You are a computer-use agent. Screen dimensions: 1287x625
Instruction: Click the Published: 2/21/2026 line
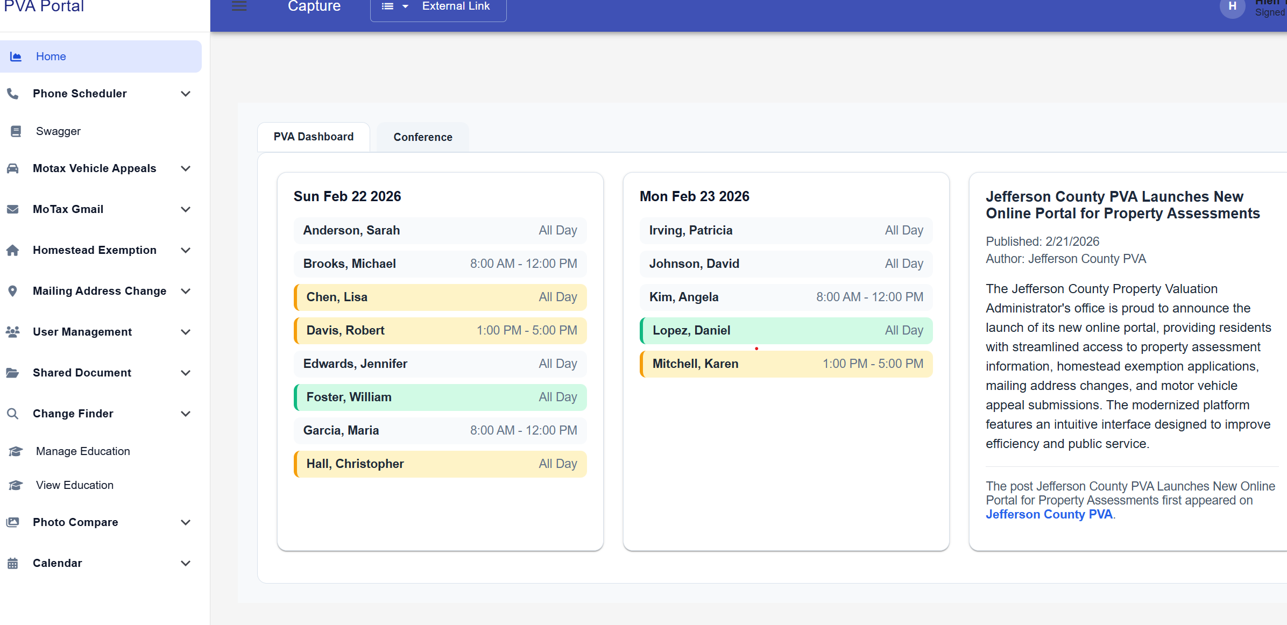point(1042,242)
